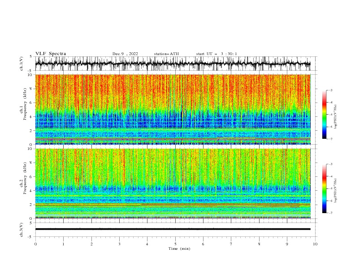This screenshot has width=355, height=274.
Task: Click inside the ch.2 spectrogram panel
Action: click(173, 184)
